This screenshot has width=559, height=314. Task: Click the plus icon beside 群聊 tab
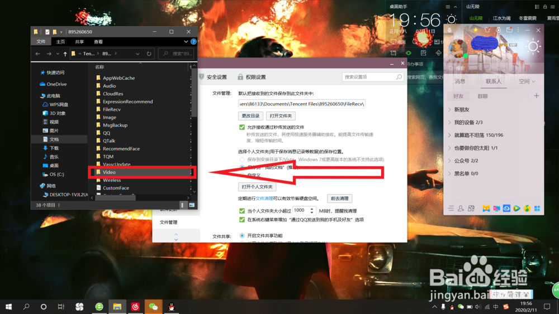[x=536, y=96]
